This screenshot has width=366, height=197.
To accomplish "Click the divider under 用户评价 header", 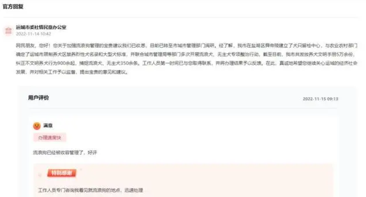I will pyautogui.click(x=183, y=108).
